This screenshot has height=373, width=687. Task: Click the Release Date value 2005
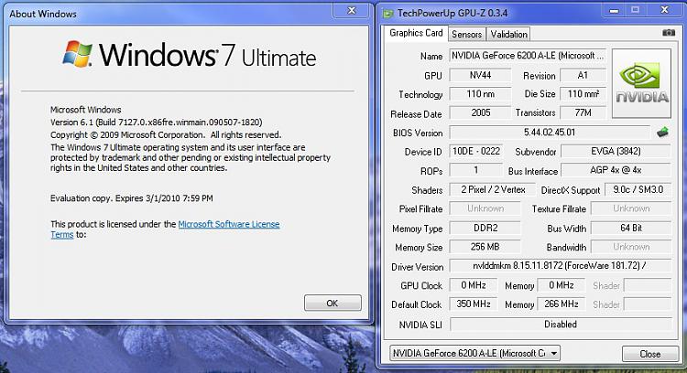tap(480, 112)
